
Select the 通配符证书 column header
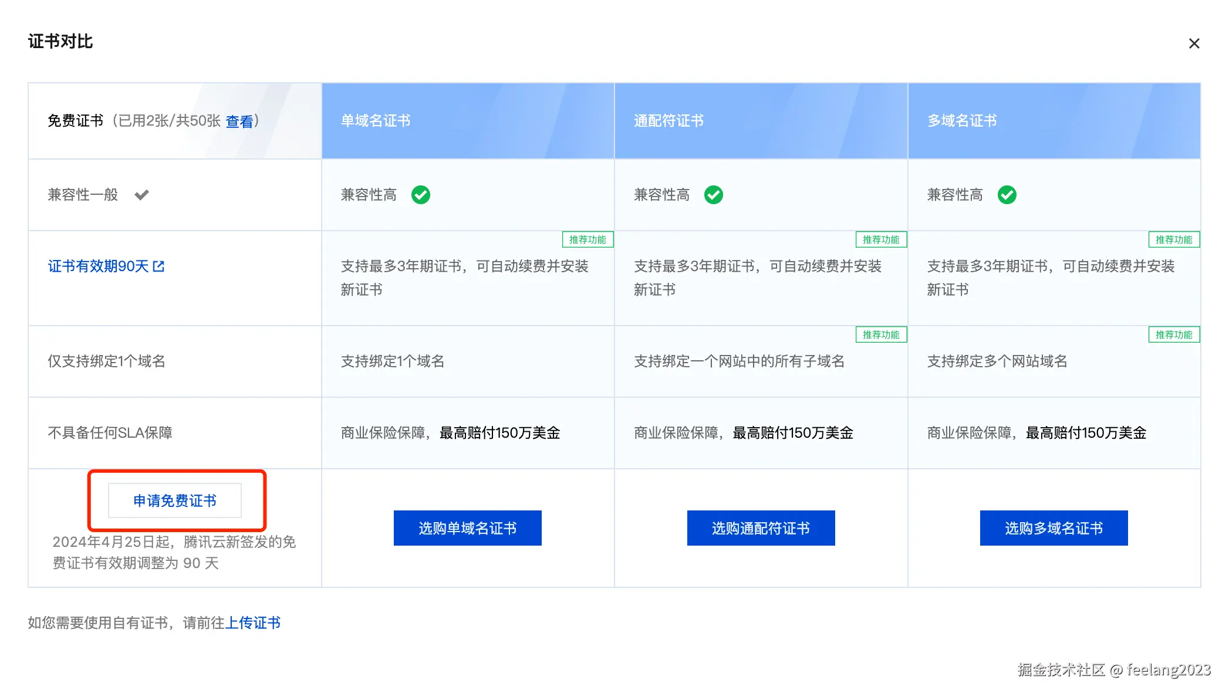click(x=668, y=121)
